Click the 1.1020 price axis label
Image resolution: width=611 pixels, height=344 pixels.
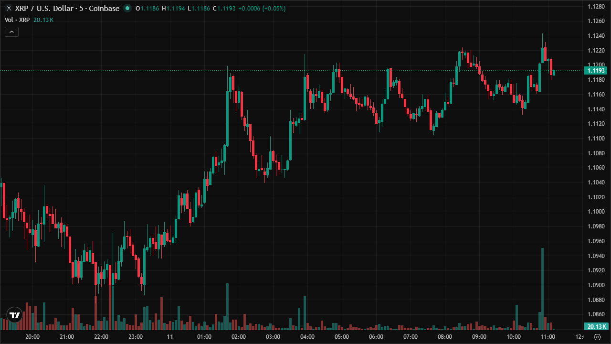click(596, 197)
